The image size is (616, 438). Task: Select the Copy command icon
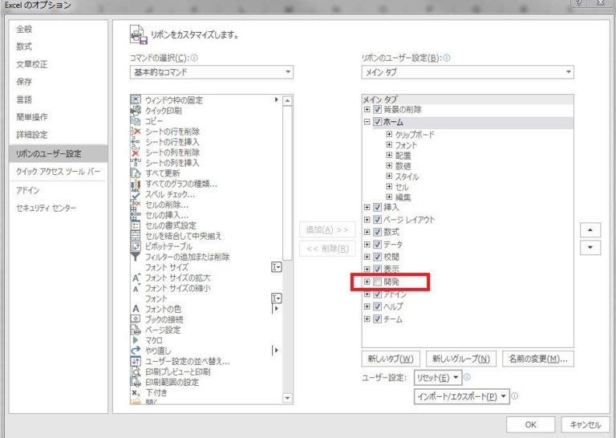(x=136, y=120)
